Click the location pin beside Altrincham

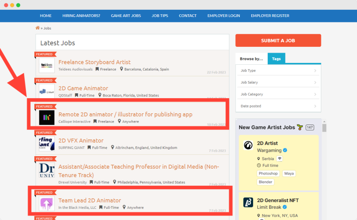coord(112,147)
